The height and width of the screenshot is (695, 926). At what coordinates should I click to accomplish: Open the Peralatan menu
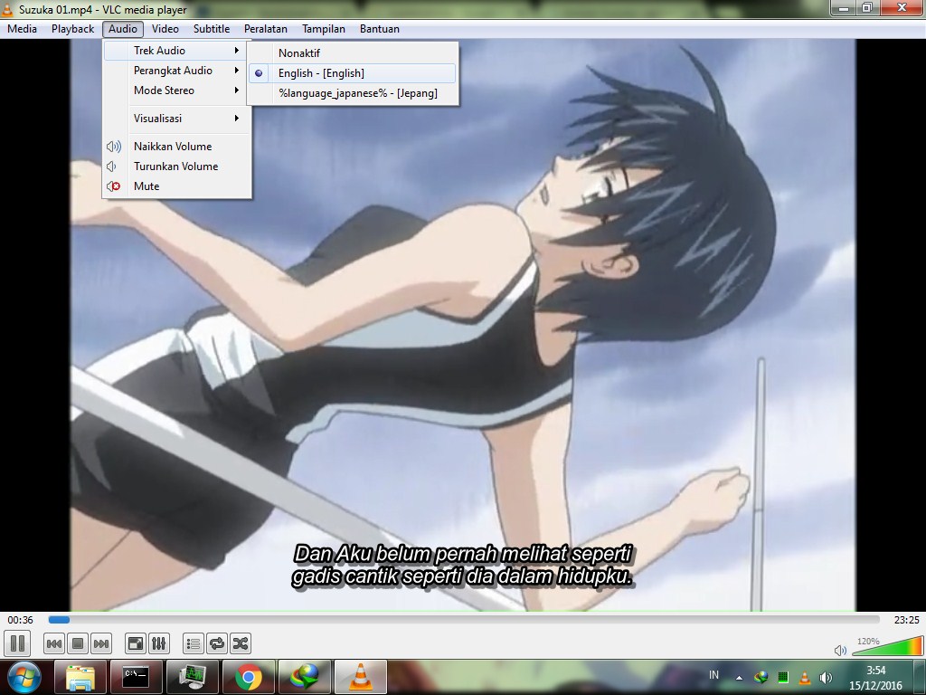(266, 29)
